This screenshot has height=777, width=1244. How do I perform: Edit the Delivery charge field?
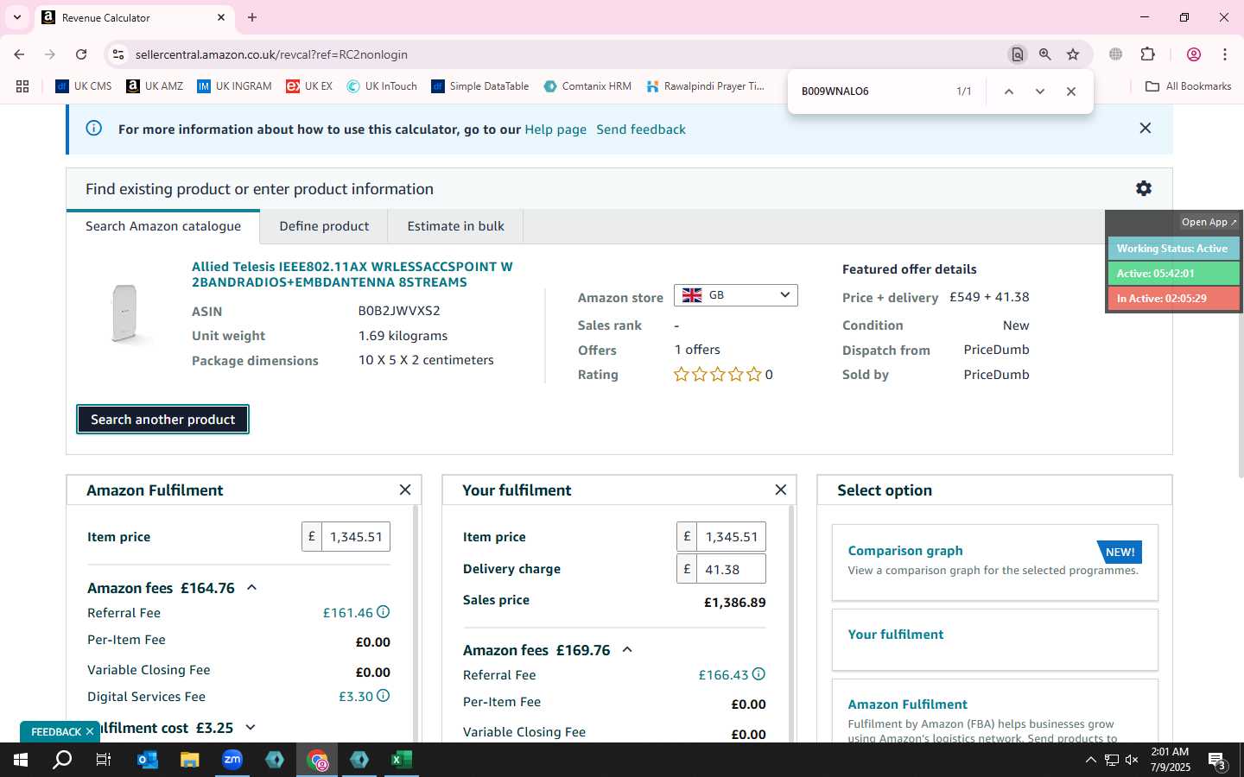pos(731,570)
